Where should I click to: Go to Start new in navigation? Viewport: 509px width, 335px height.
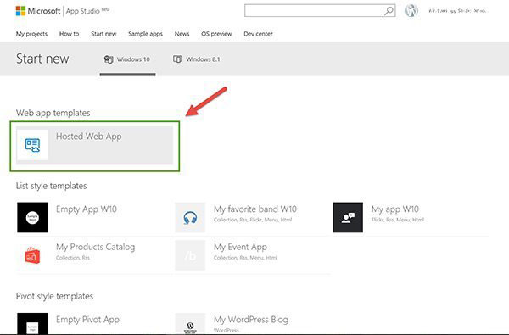[x=103, y=34]
